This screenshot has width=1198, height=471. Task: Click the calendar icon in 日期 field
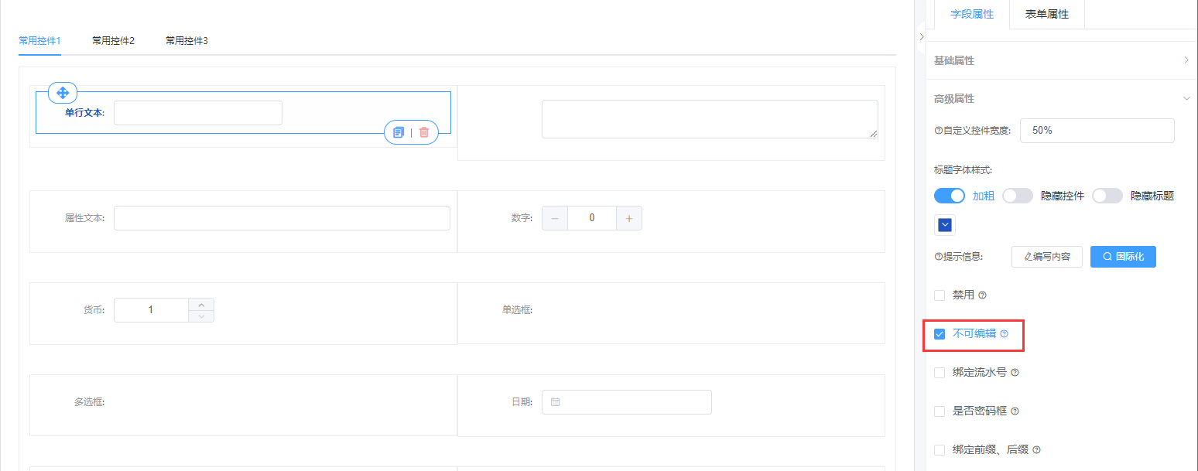coord(556,402)
